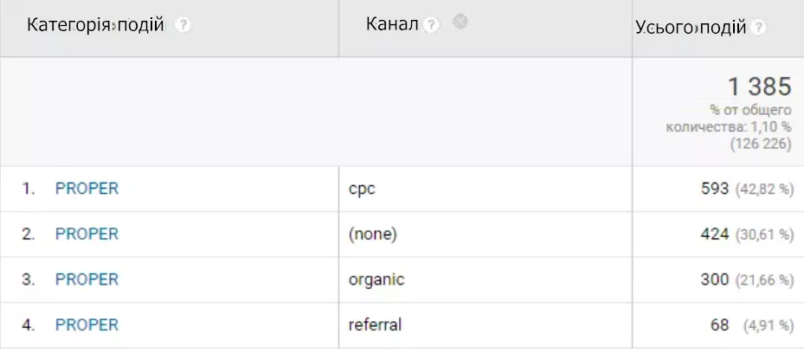The image size is (804, 353).
Task: Click the 300 events value
Action: coord(715,279)
